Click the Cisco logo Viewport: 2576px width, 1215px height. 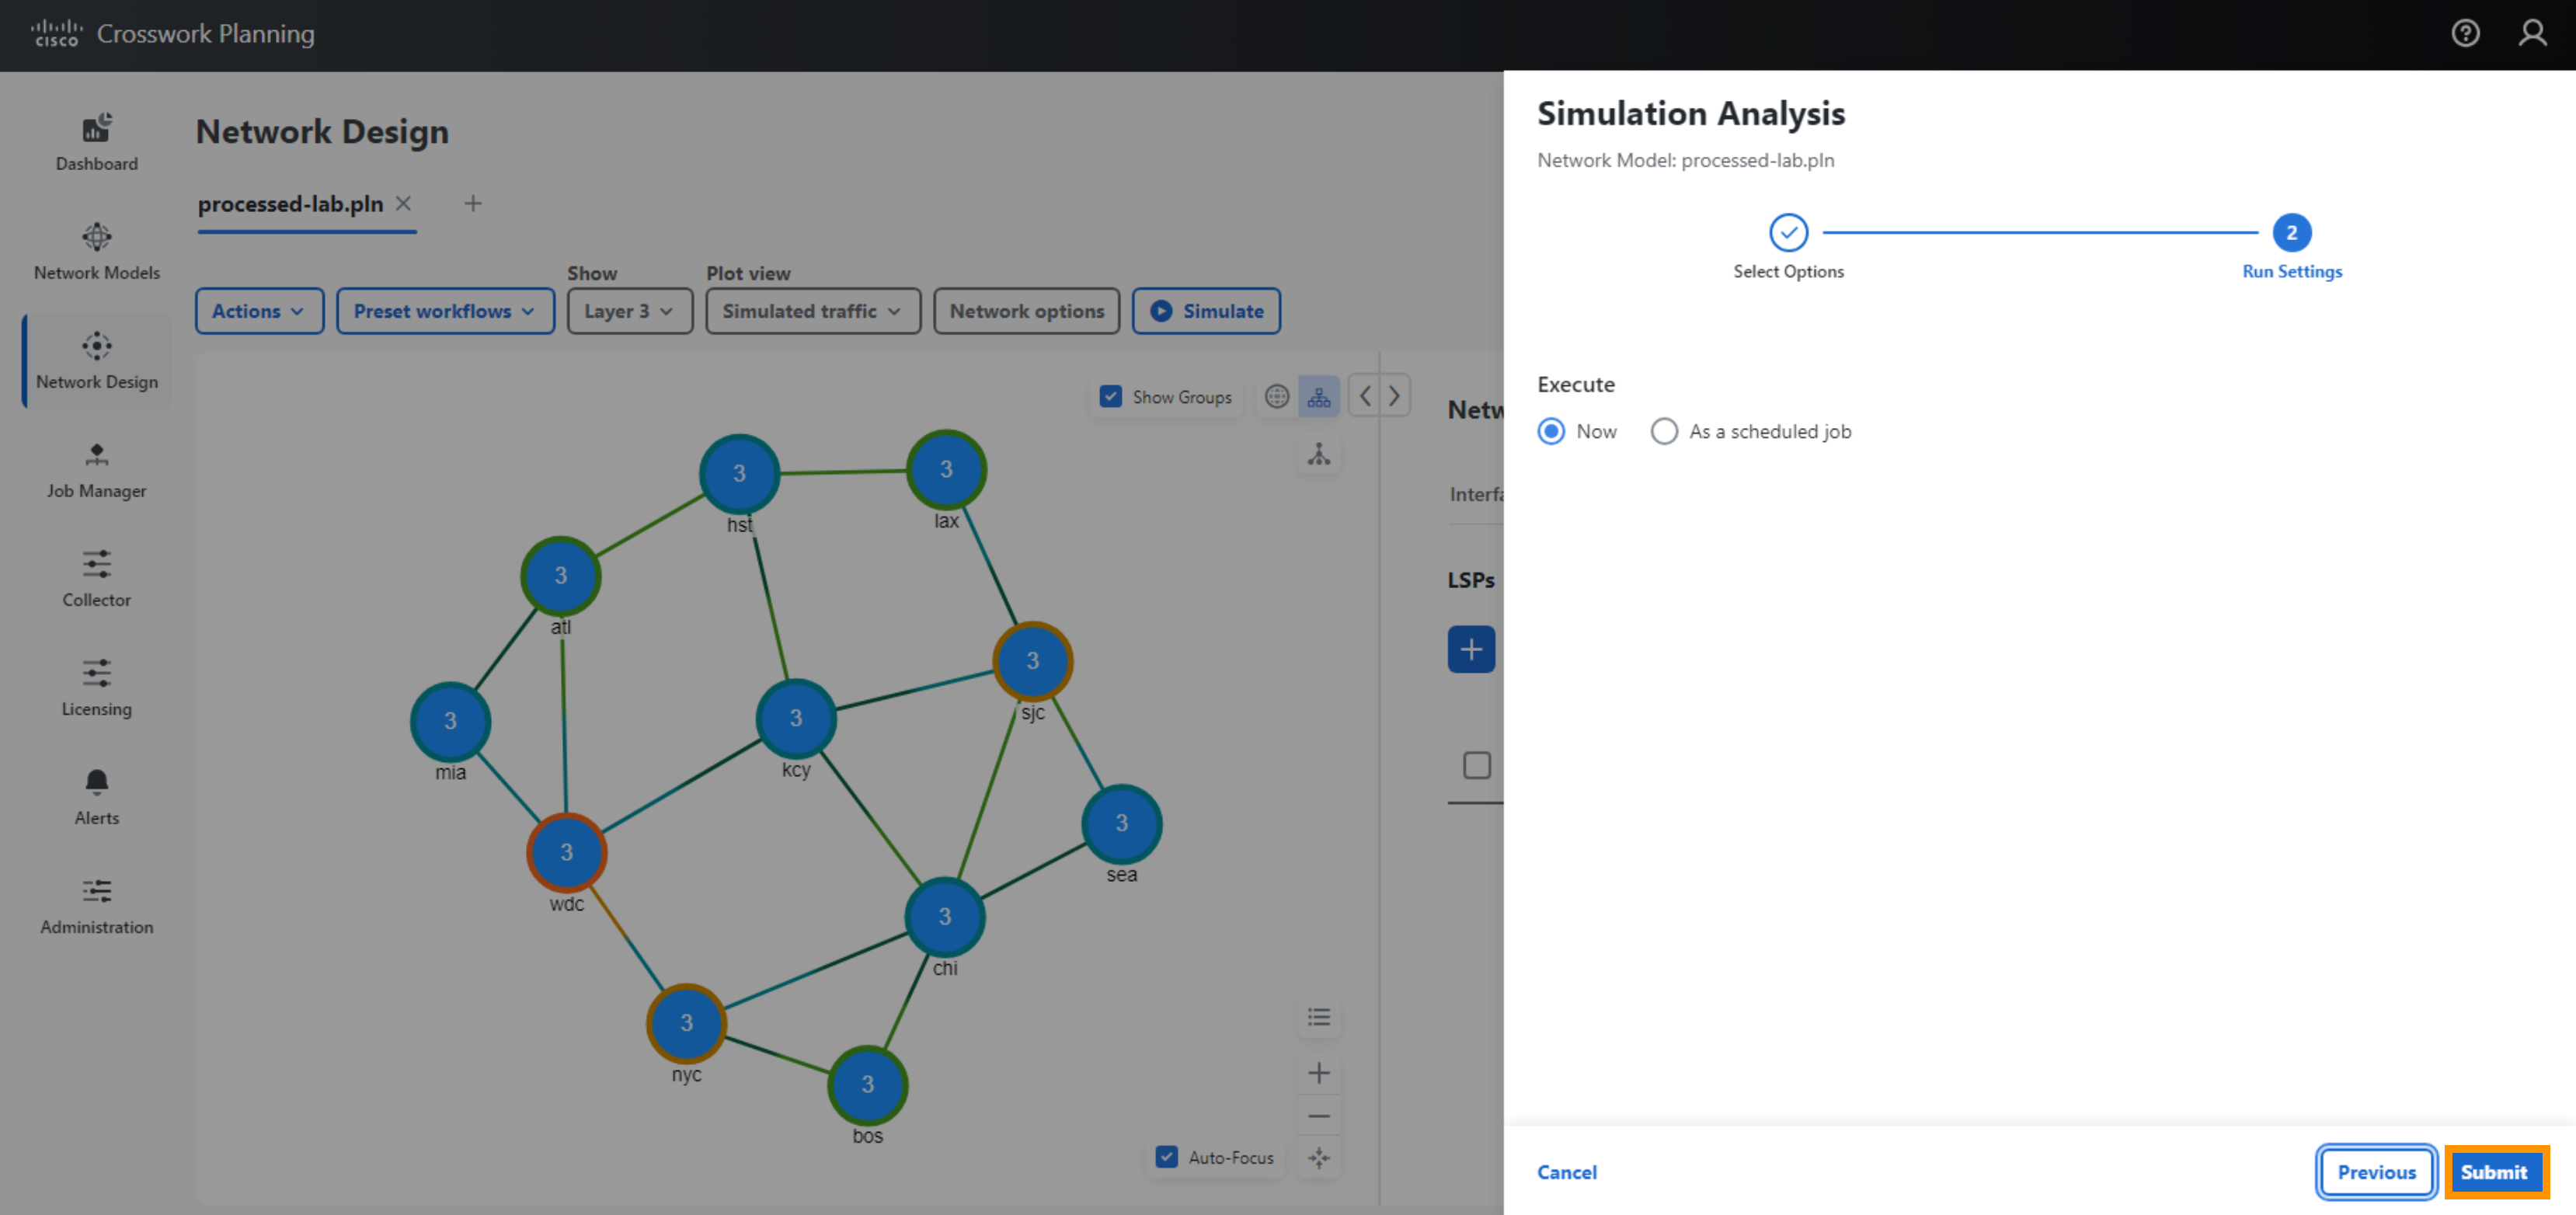pos(56,33)
